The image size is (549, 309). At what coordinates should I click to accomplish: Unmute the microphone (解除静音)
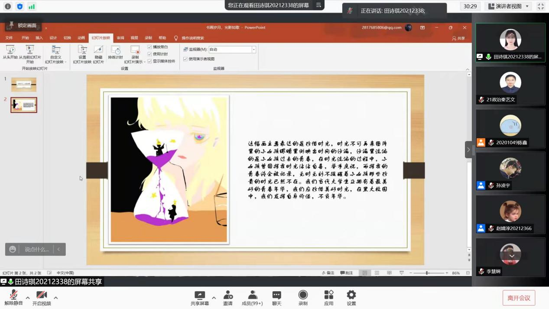pos(13,295)
